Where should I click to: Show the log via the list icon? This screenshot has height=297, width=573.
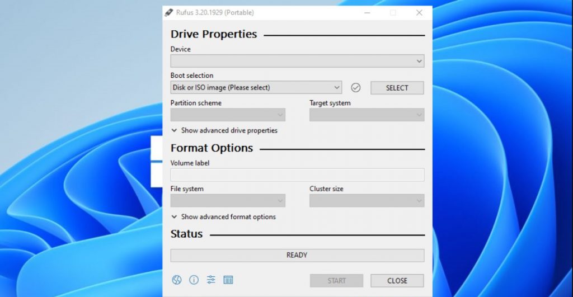(x=228, y=280)
